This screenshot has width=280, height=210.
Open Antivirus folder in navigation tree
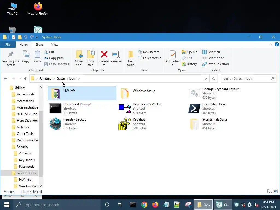tap(25, 153)
